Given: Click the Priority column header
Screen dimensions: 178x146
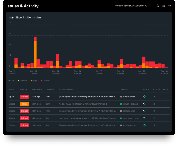Looking at the screenshot, I should point(23,89).
